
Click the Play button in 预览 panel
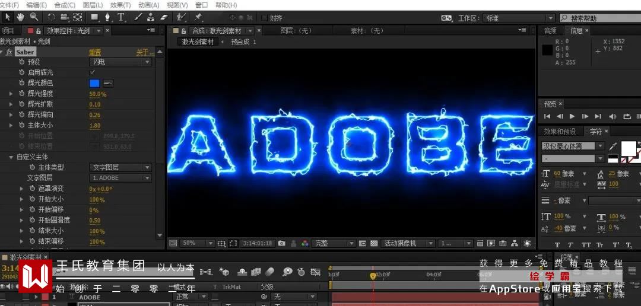pyautogui.click(x=572, y=116)
